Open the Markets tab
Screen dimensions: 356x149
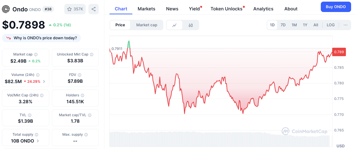click(146, 9)
